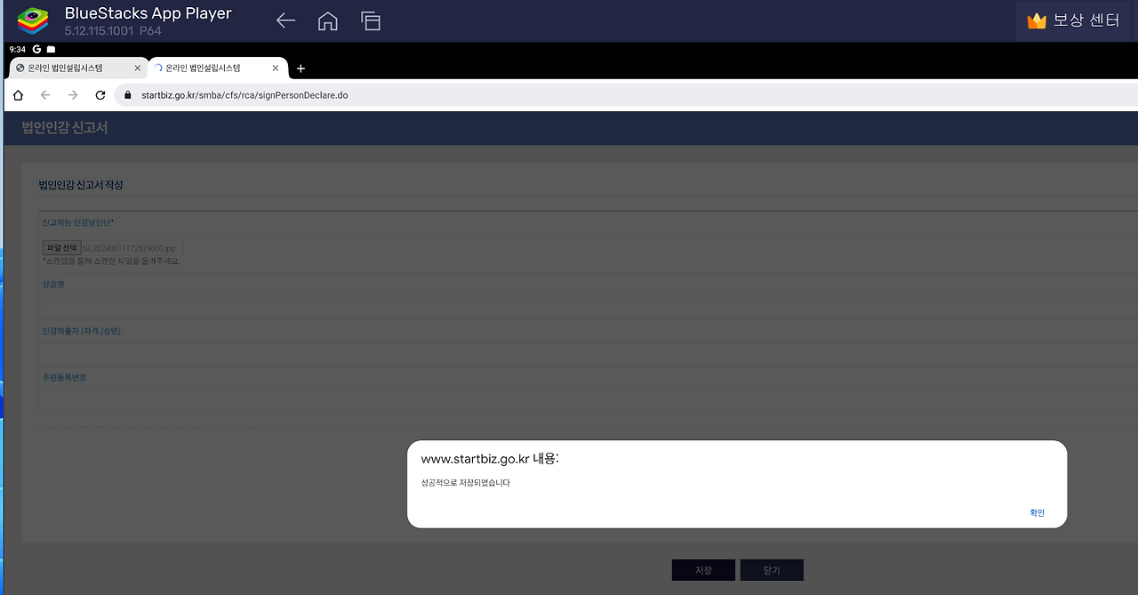The width and height of the screenshot is (1138, 595).
Task: Click the 저장 save button
Action: [703, 570]
